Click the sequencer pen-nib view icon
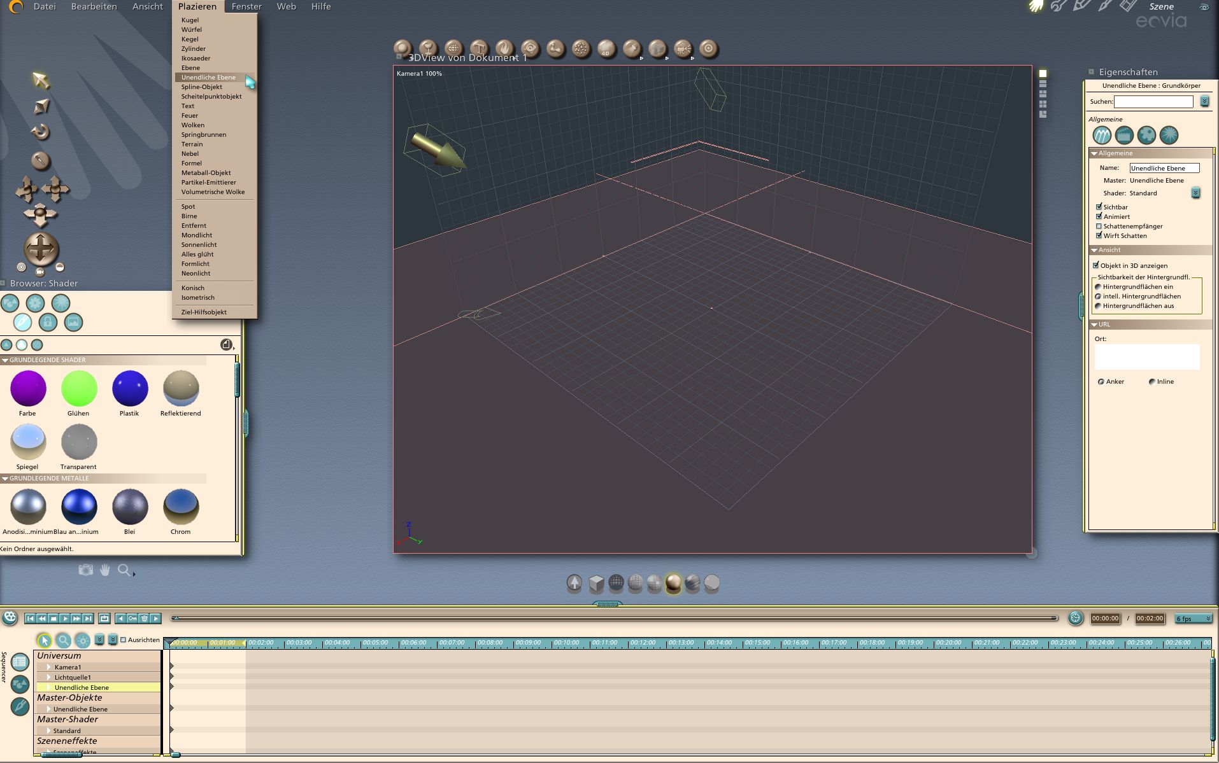The width and height of the screenshot is (1219, 763). point(20,706)
